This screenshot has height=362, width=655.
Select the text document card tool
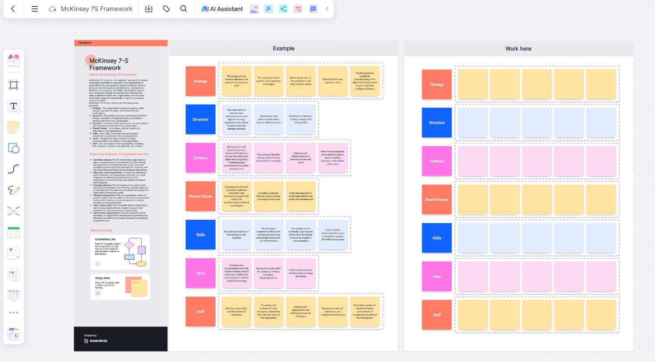14,253
